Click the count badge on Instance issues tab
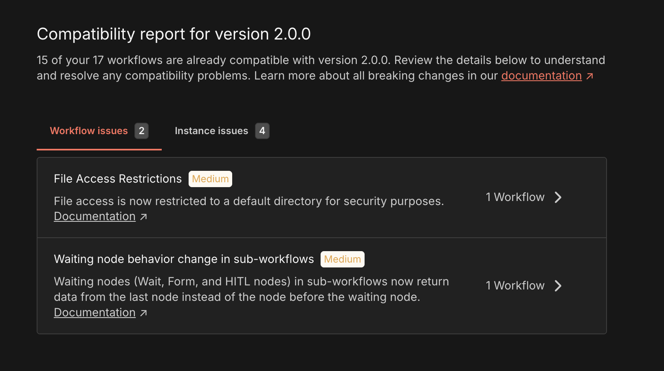Image resolution: width=664 pixels, height=371 pixels. point(263,131)
